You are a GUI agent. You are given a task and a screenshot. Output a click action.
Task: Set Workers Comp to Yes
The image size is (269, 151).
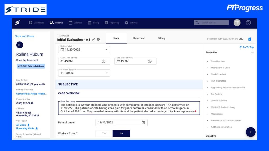104,133
